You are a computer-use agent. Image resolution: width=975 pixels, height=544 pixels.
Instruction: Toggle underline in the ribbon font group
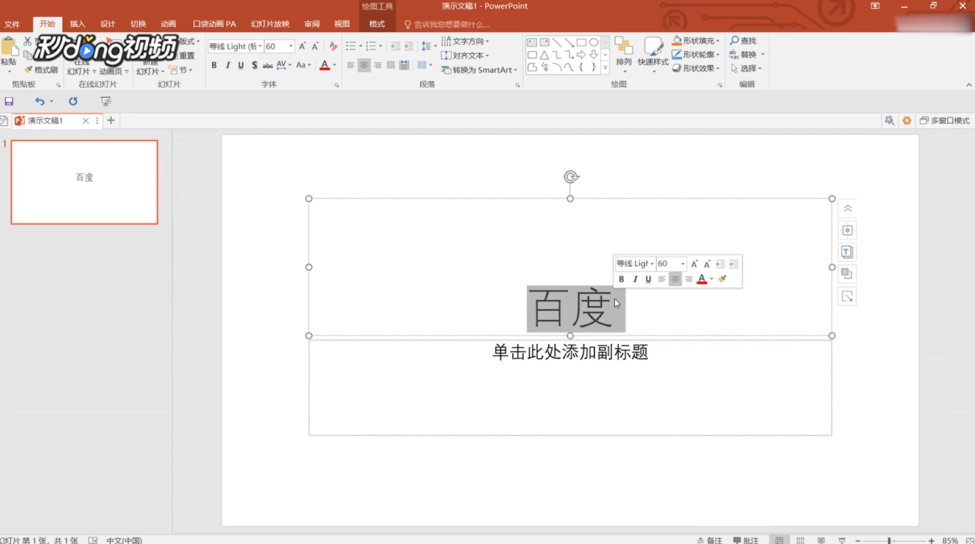[x=241, y=65]
